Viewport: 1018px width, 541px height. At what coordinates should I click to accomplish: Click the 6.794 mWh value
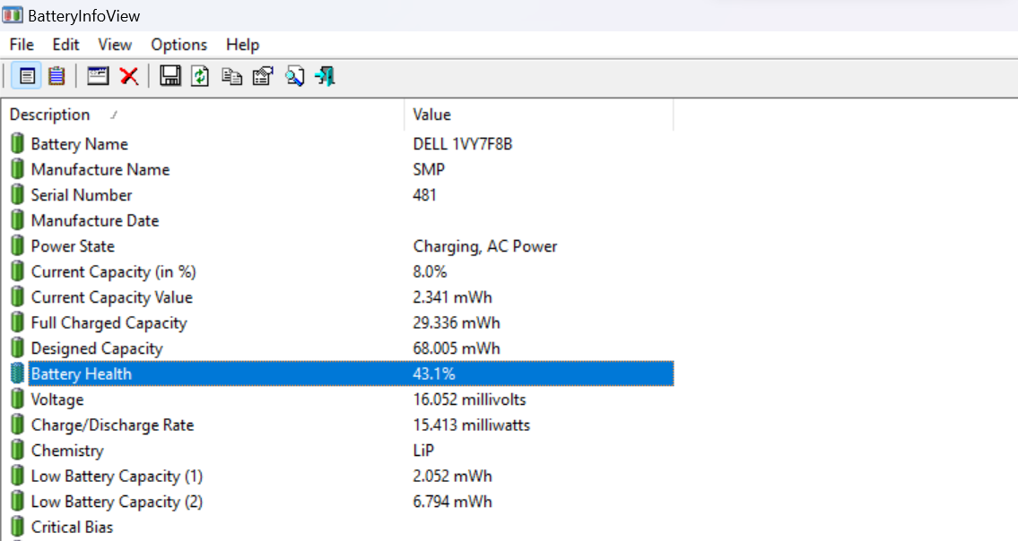point(453,502)
